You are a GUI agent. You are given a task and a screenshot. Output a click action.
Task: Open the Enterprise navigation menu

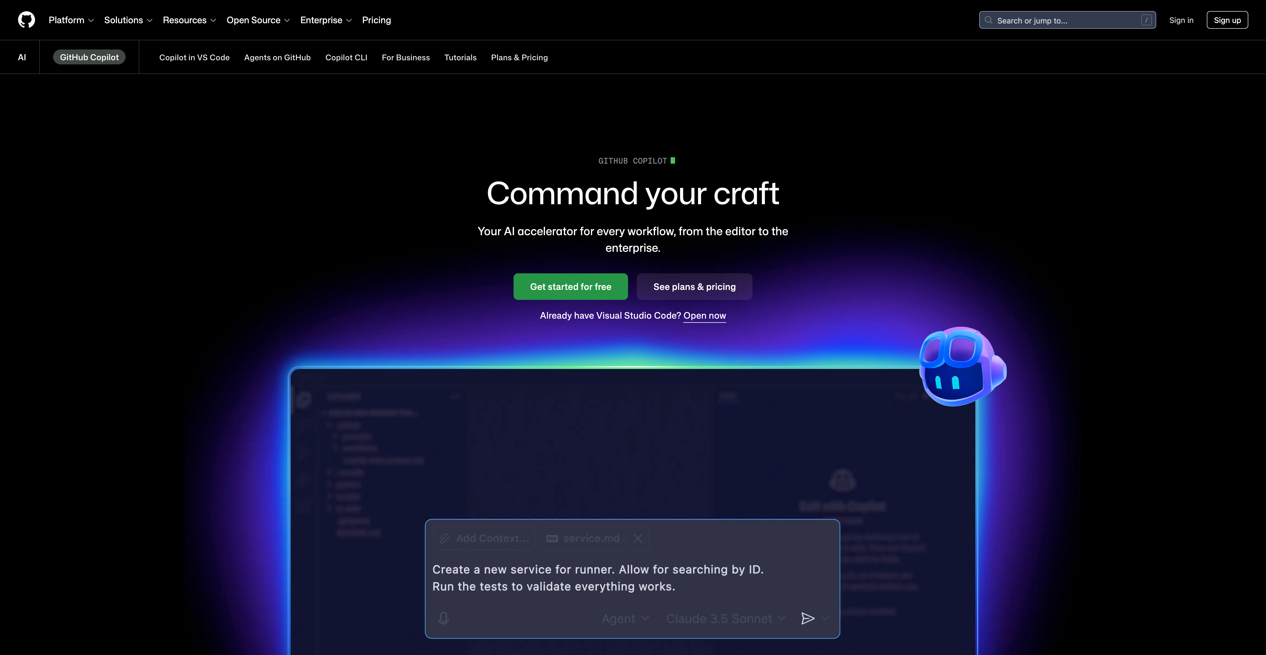(326, 20)
